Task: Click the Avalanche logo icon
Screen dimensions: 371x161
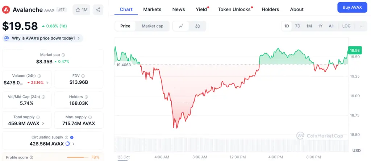Action: (x=7, y=9)
